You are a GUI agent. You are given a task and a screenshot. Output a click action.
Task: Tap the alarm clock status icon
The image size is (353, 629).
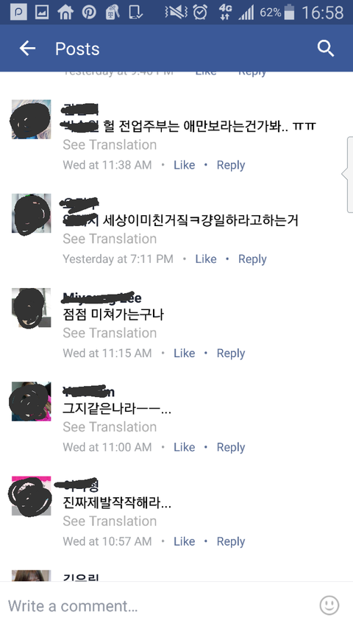tap(199, 13)
